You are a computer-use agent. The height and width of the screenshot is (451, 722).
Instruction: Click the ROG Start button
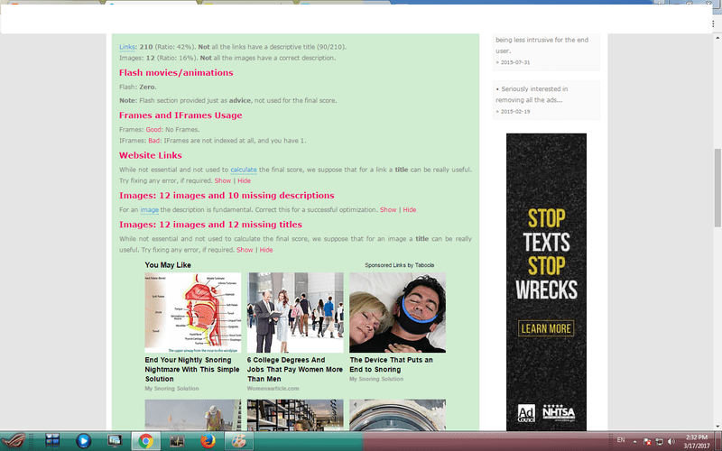(x=14, y=441)
